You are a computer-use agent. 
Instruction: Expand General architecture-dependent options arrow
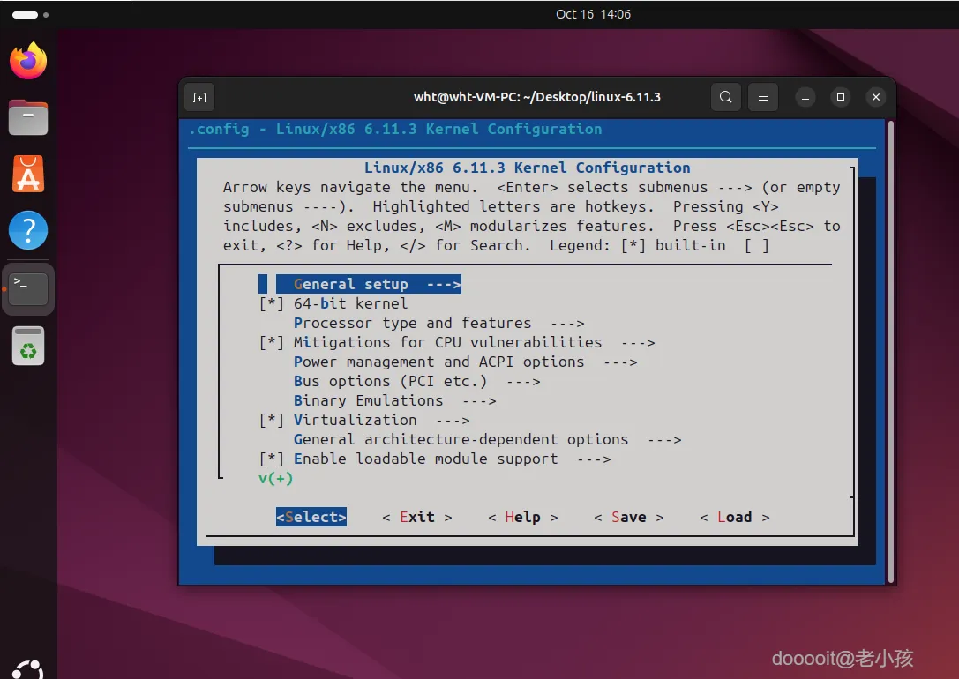[x=664, y=440]
